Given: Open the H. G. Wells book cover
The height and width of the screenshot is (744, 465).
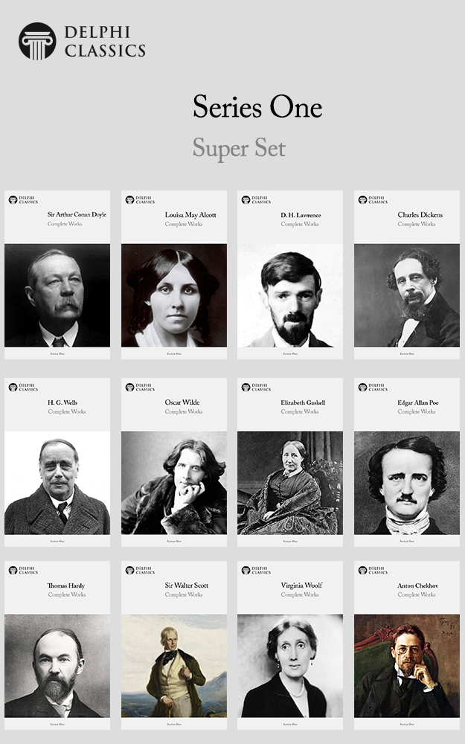Looking at the screenshot, I should coord(57,462).
